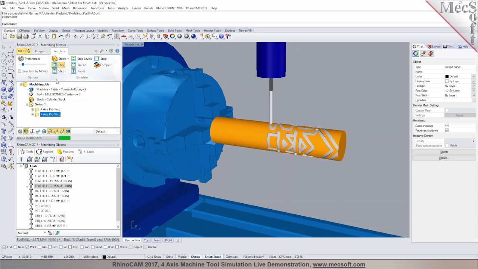
Task: Enable the Near osnap checkbox
Action: [15, 247]
